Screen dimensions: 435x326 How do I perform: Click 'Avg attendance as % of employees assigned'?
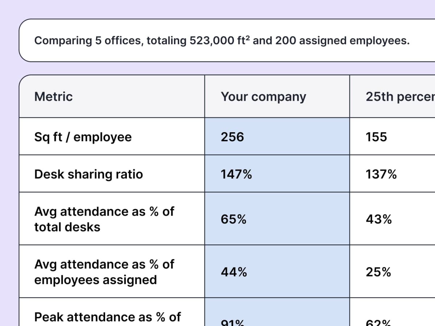coord(104,272)
